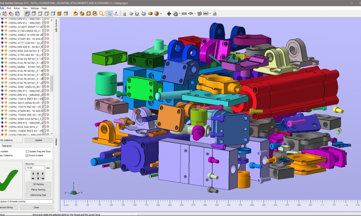This screenshot has height=216, width=361.
Task: Click the abc text labeling icon
Action: (x=206, y=14)
